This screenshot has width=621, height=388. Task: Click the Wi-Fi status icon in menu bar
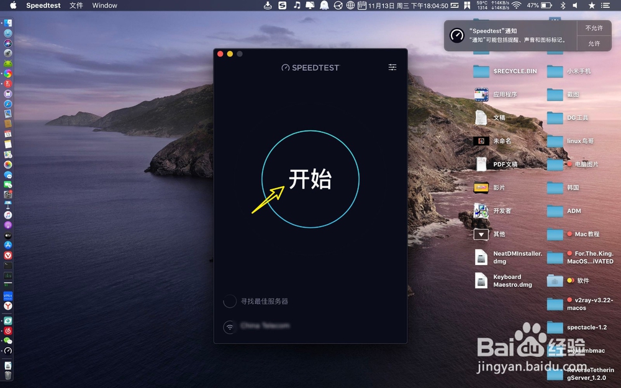pyautogui.click(x=516, y=5)
